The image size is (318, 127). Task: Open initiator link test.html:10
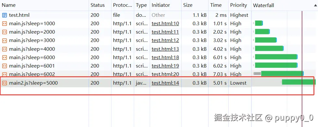(165, 24)
